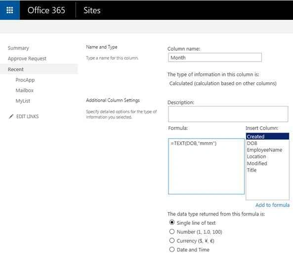Choose Number data type radio button
This screenshot has height=255, width=293.
[172, 231]
